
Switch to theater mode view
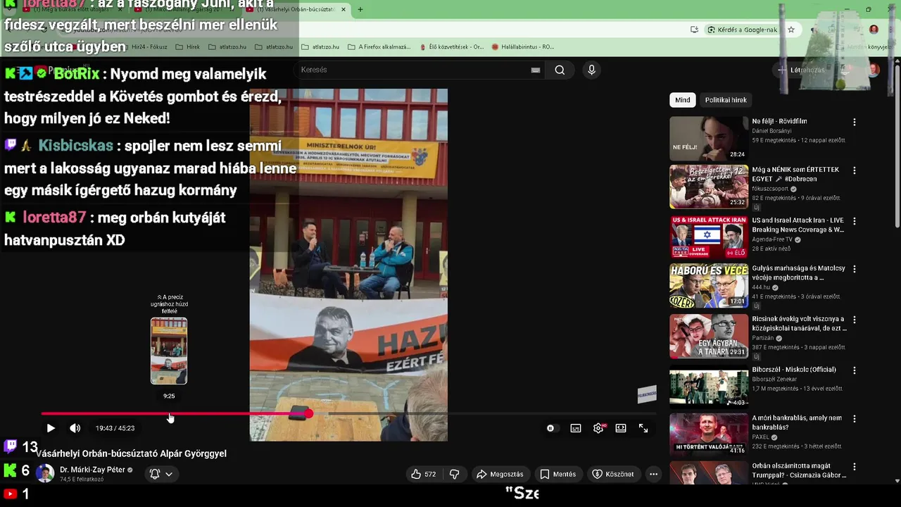tap(621, 428)
